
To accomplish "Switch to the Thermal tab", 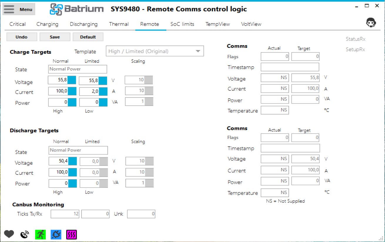I will click(119, 24).
